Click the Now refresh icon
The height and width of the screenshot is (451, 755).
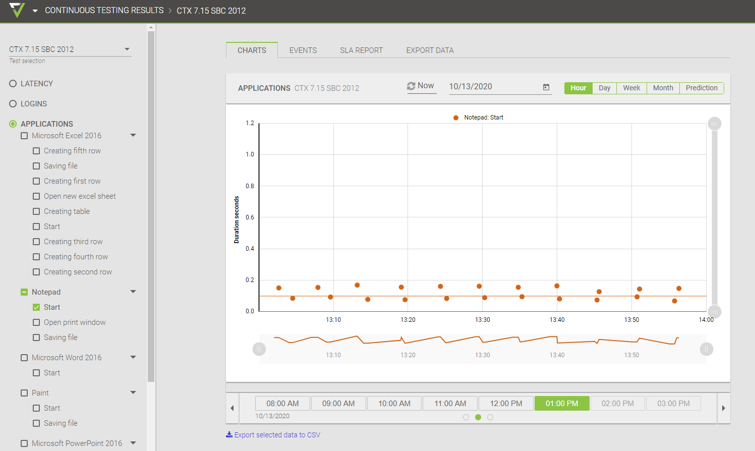coord(411,86)
